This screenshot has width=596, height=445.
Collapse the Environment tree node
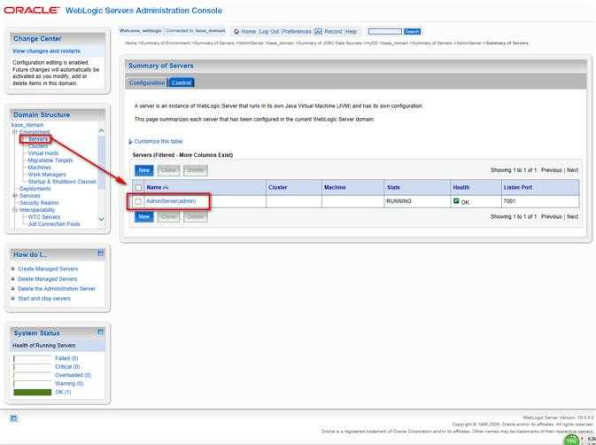point(15,131)
